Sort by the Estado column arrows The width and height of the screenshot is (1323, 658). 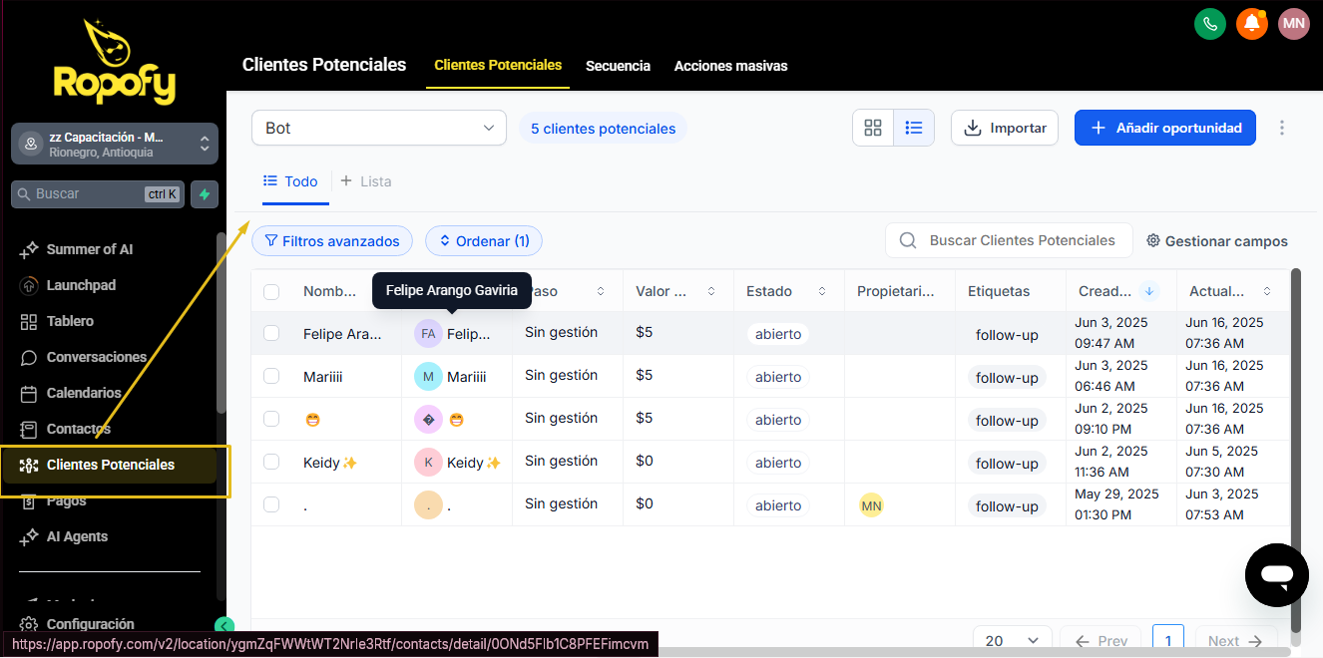(x=822, y=291)
